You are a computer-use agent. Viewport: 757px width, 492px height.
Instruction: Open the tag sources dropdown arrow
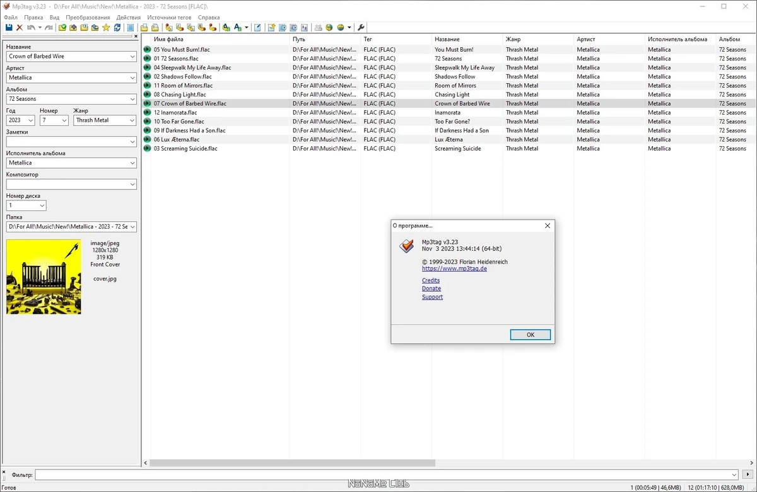349,28
